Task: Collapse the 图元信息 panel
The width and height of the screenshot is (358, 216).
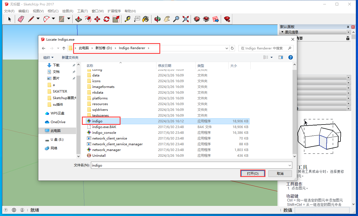Action: tap(282, 32)
